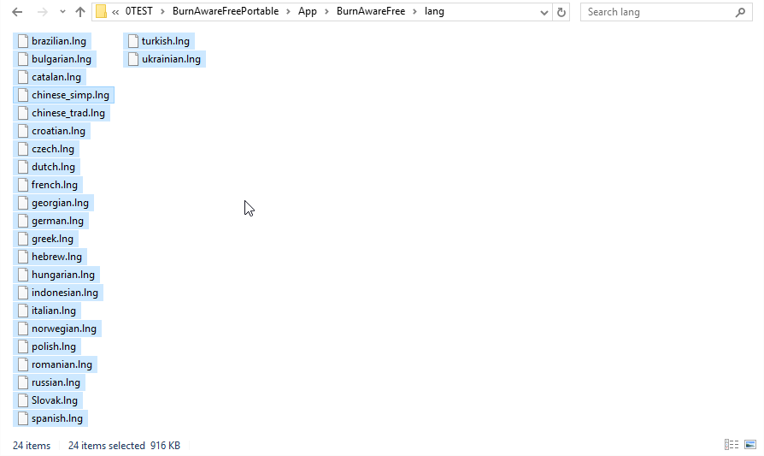Click '24 items selected 916 KB' status

[124, 445]
